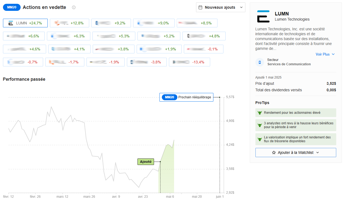Select the stock chip showing +9,2%
Image resolution: width=343 pixels, height=201 pixels.
click(111, 23)
